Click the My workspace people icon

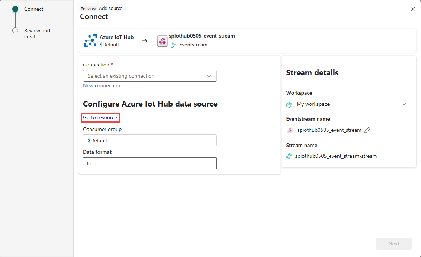pos(289,104)
